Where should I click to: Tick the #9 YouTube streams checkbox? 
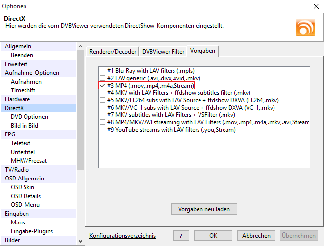click(x=102, y=130)
